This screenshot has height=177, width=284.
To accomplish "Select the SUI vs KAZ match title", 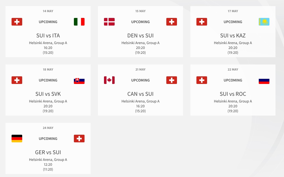I will tap(233, 36).
